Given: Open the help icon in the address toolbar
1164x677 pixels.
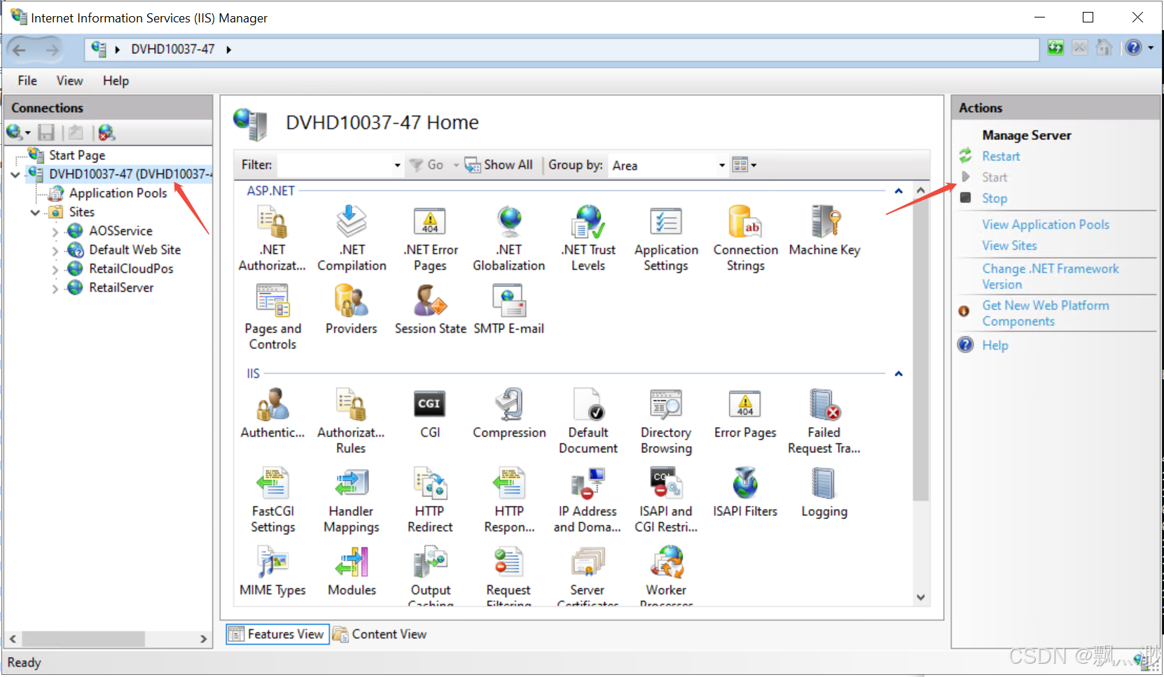Looking at the screenshot, I should click(1133, 48).
